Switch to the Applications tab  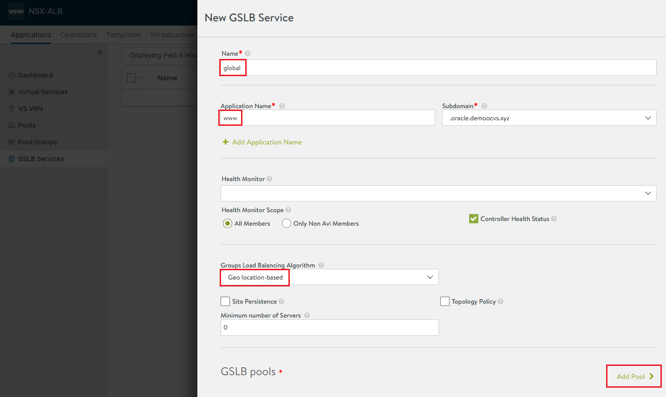31,35
